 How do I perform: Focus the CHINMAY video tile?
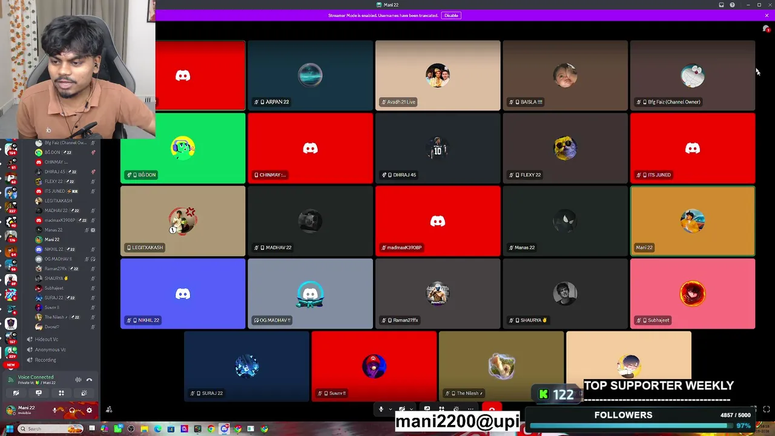310,148
